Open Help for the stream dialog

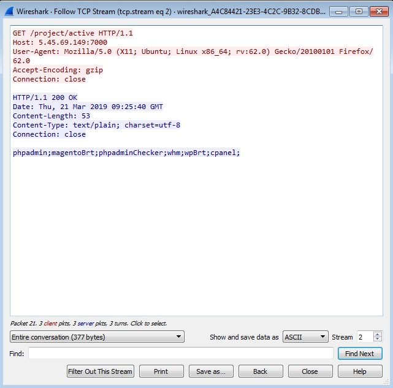[x=360, y=371]
